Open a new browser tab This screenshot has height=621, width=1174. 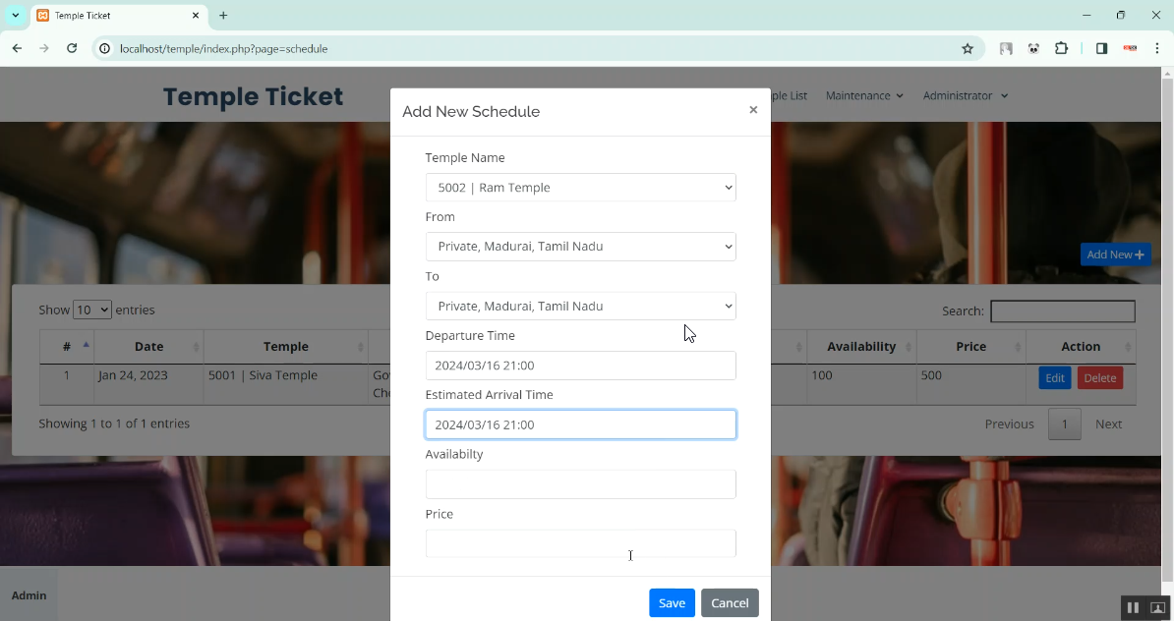click(x=223, y=16)
